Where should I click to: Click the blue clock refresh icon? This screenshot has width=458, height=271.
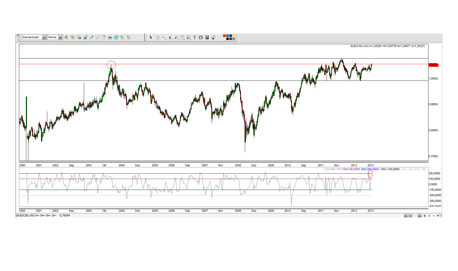coord(116,37)
